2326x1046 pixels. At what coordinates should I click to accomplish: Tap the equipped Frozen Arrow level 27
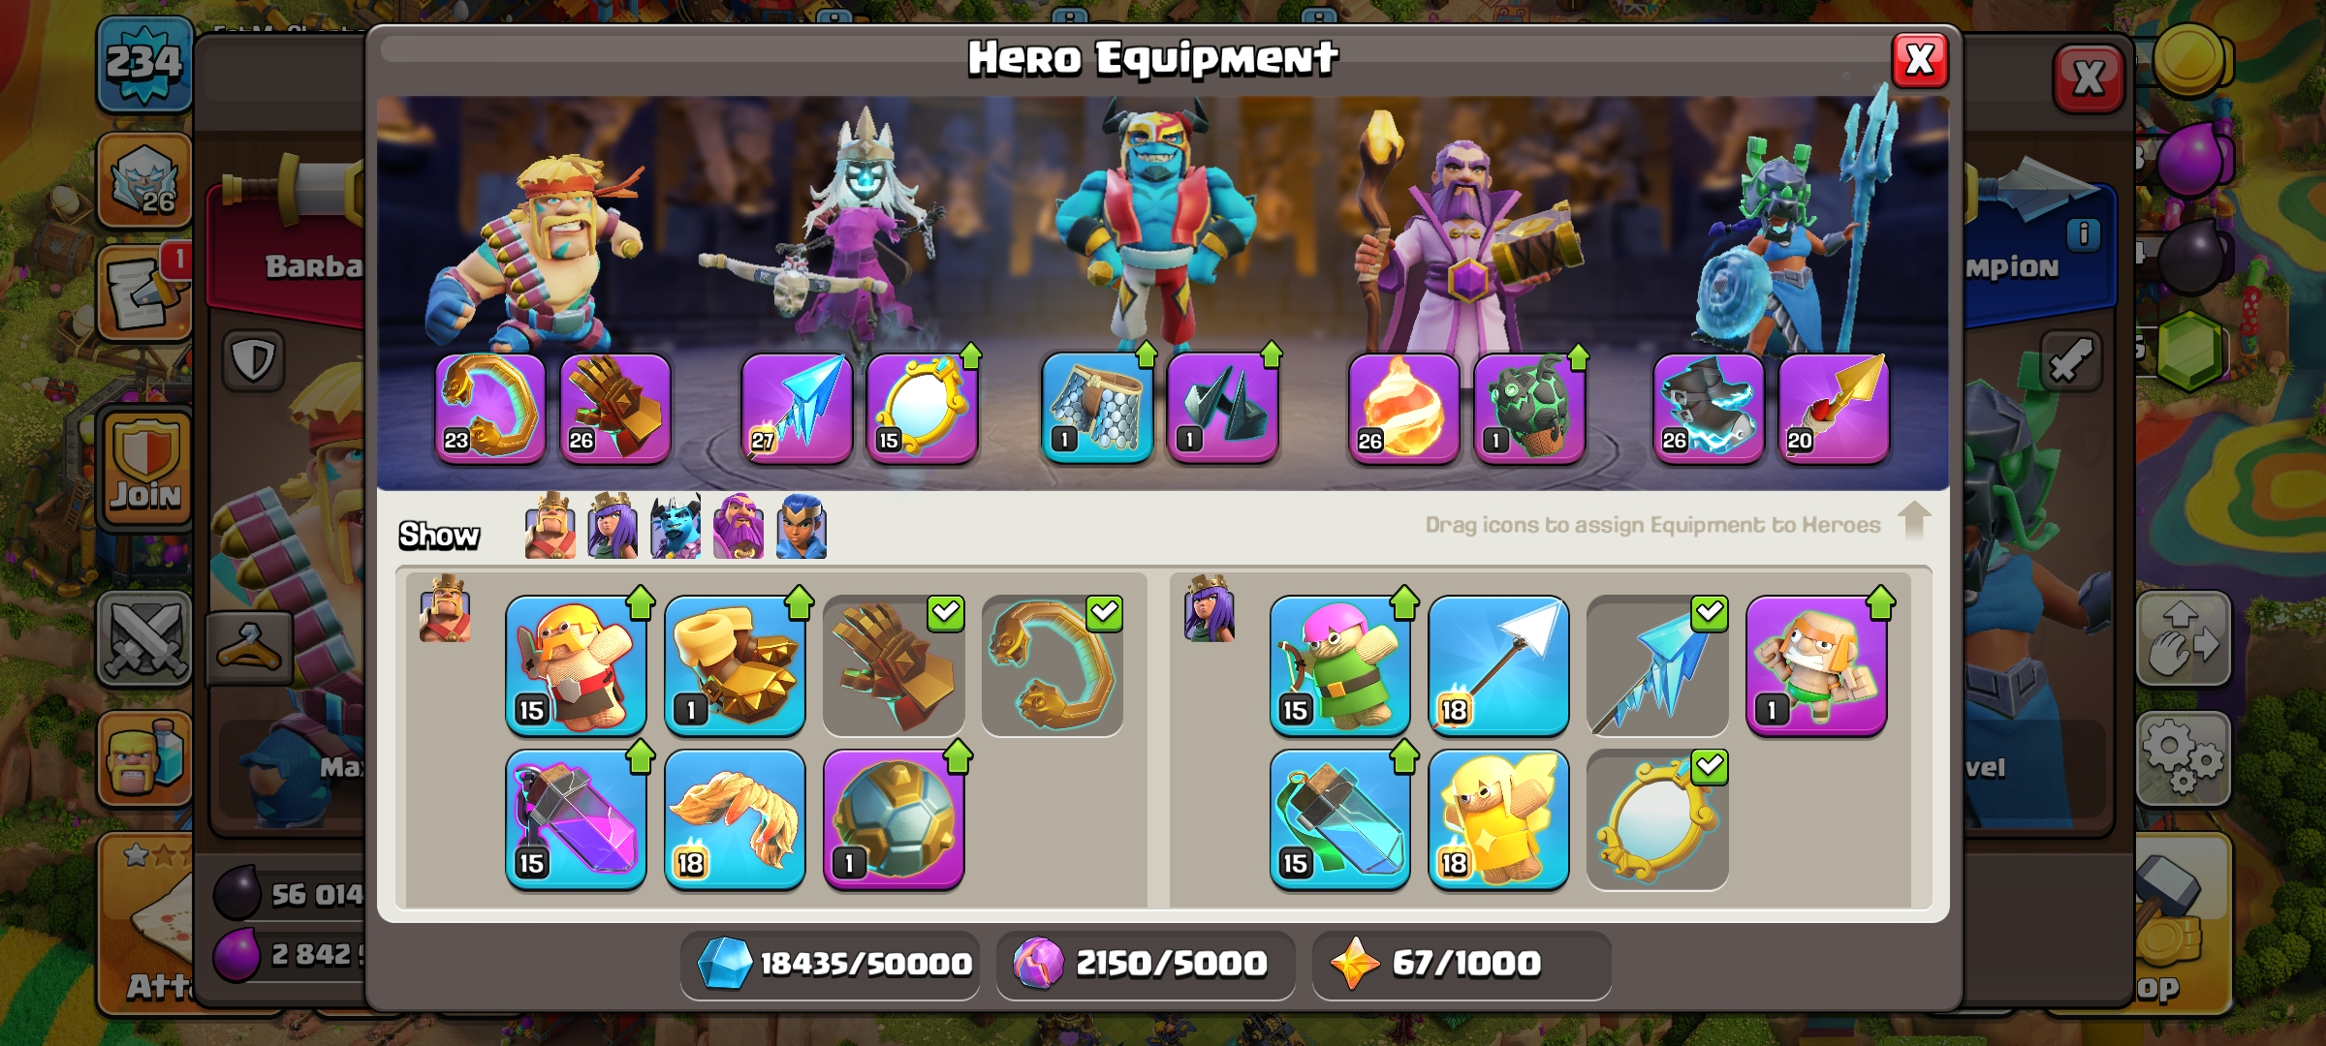click(797, 408)
